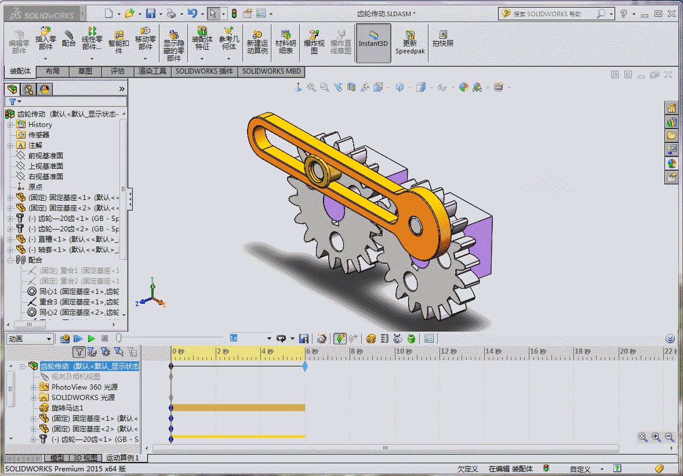The image size is (683, 476).
Task: Toggle Instant3D mode
Action: pyautogui.click(x=373, y=43)
